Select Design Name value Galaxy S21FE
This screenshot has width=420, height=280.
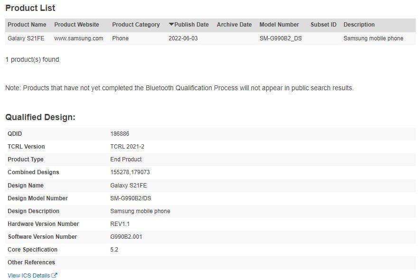point(129,186)
